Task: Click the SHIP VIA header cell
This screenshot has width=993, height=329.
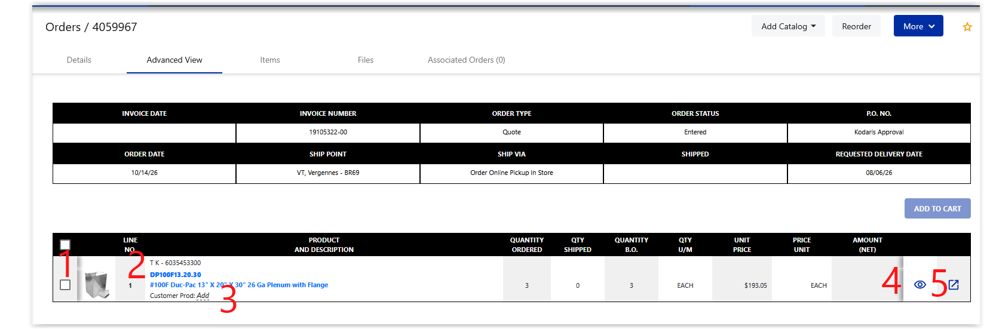Action: (x=511, y=154)
